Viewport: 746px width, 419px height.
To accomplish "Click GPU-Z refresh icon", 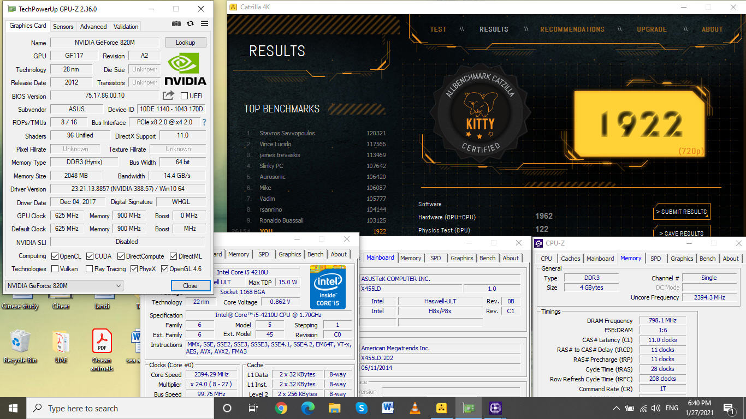I will pyautogui.click(x=190, y=23).
